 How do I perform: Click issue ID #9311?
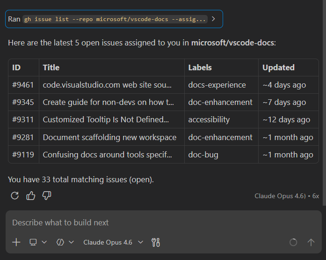point(23,120)
